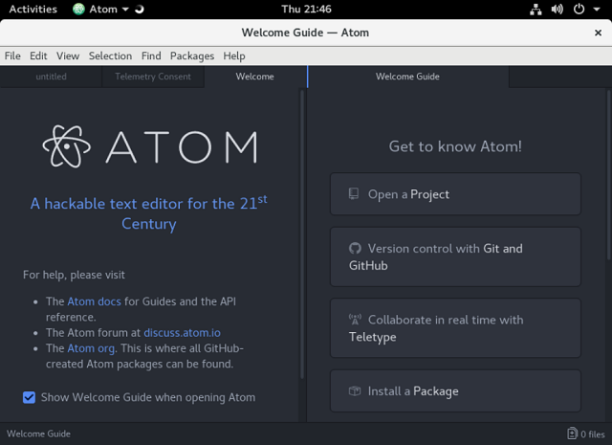Click the For help, please visit text
Image resolution: width=612 pixels, height=445 pixels.
coord(74,275)
